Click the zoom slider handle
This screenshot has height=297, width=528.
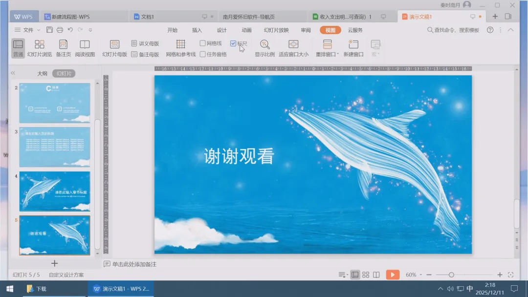[x=451, y=275]
